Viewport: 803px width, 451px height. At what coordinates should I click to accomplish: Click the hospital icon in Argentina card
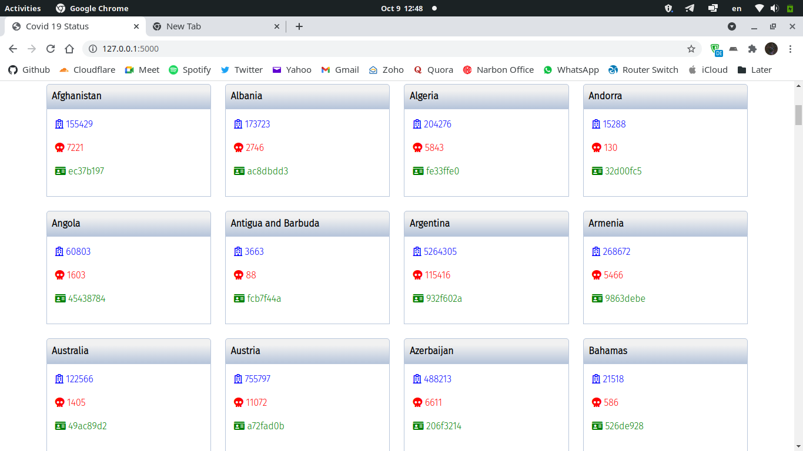pyautogui.click(x=417, y=251)
